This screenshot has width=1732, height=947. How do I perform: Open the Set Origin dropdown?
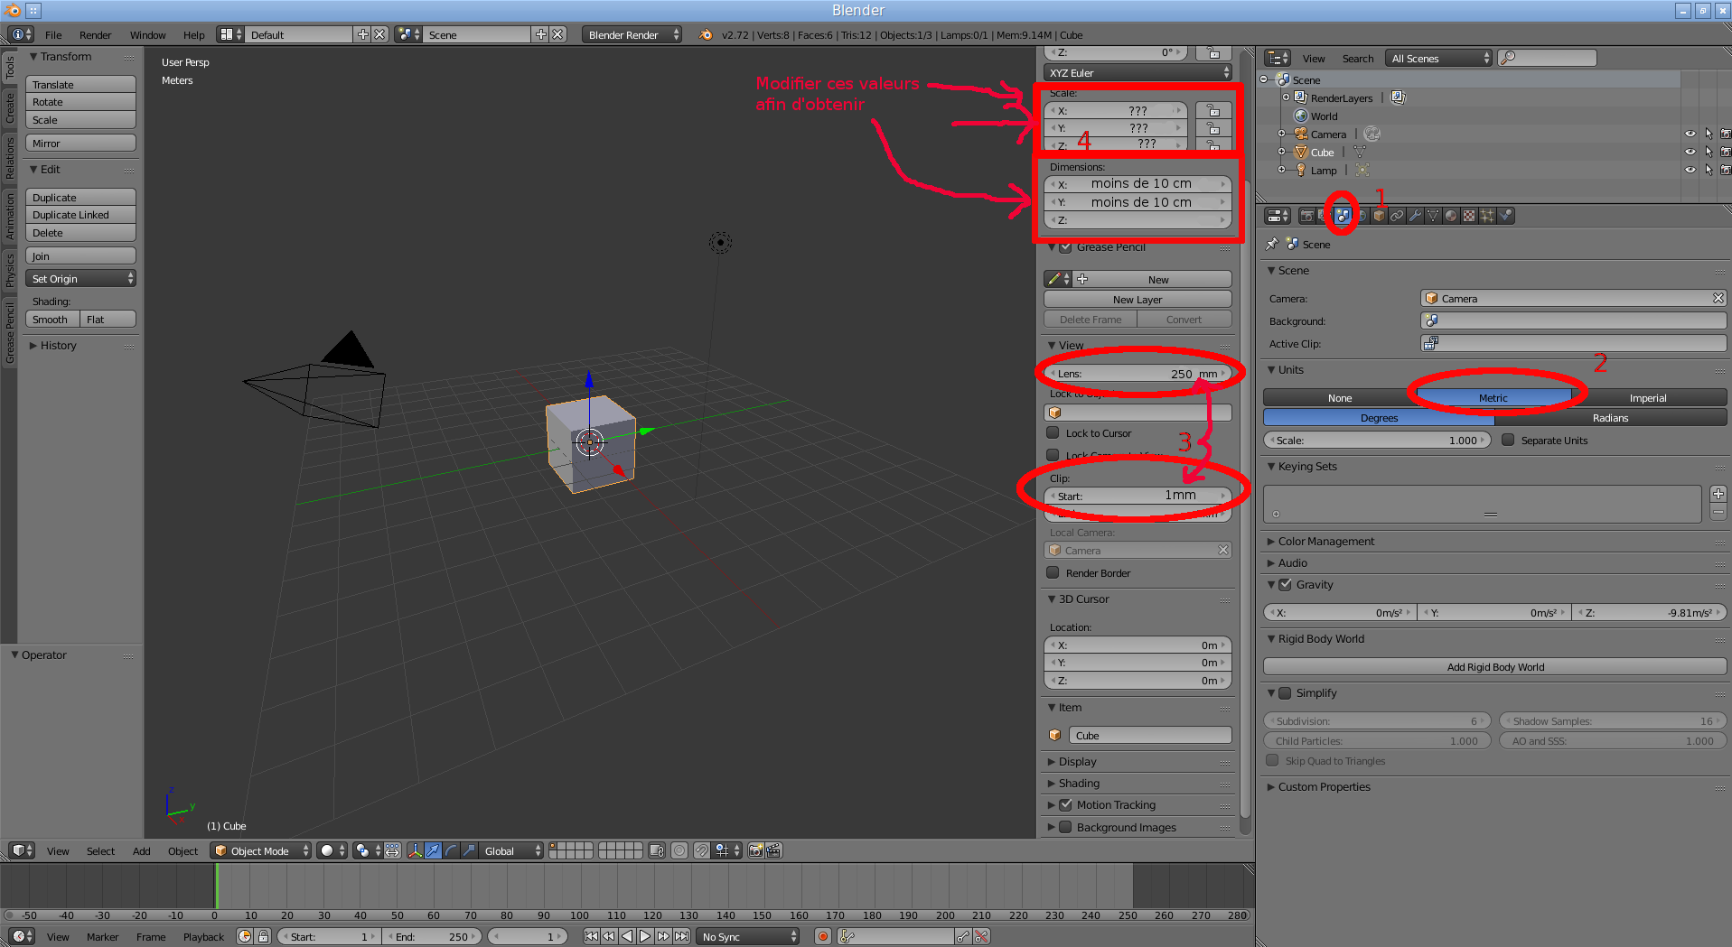[80, 279]
